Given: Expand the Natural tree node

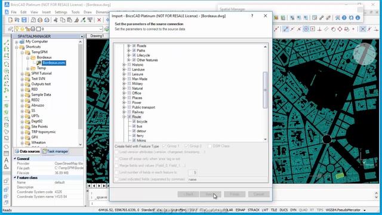Looking at the screenshot, I should click(x=124, y=88).
